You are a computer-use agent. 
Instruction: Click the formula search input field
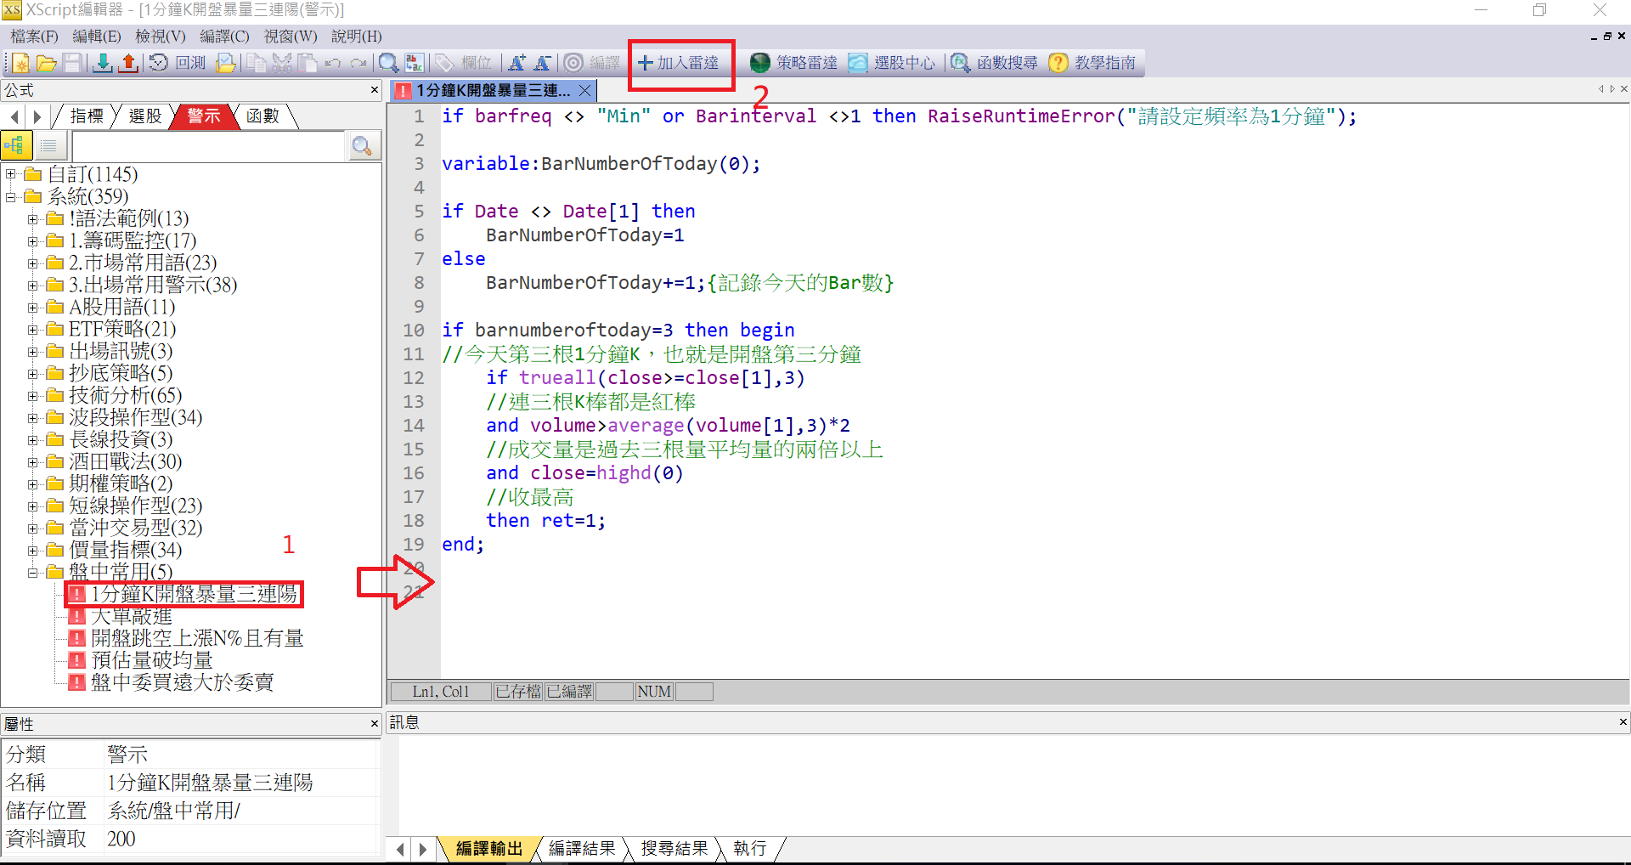[x=208, y=146]
